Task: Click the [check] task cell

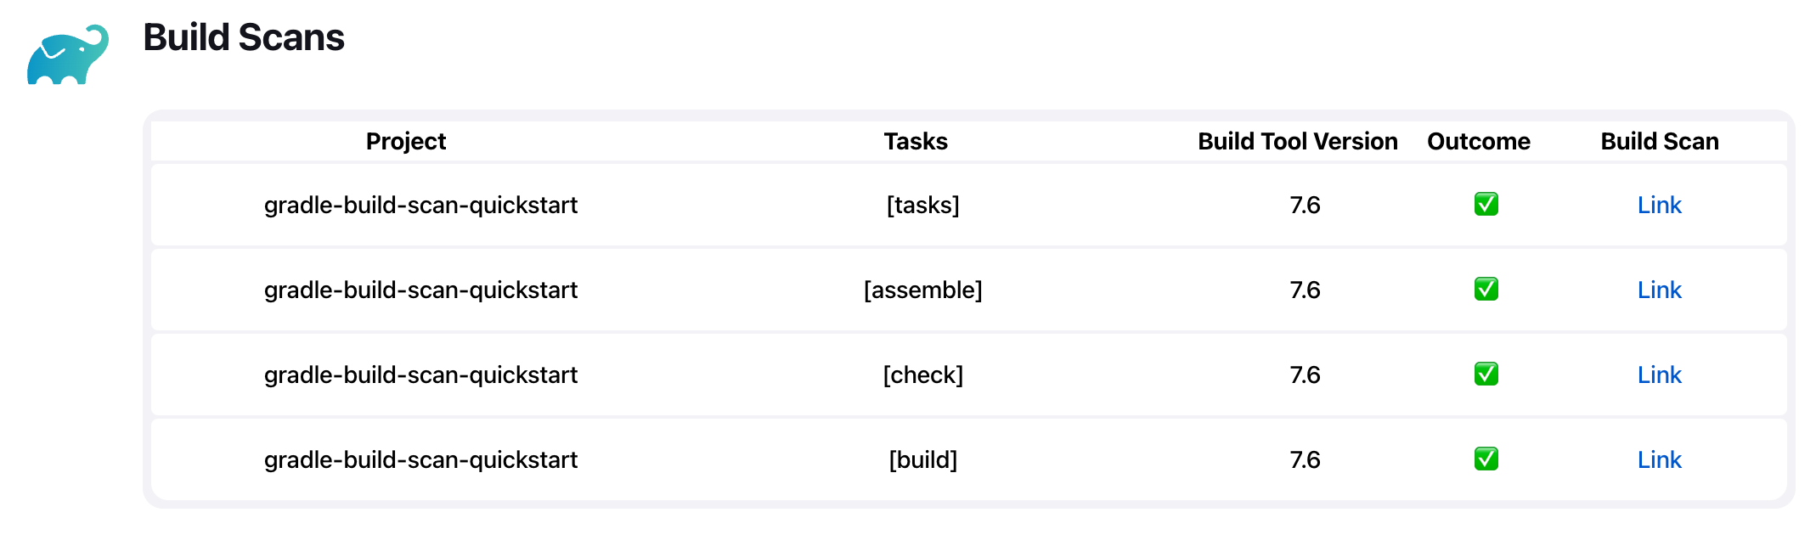Action: [x=922, y=375]
